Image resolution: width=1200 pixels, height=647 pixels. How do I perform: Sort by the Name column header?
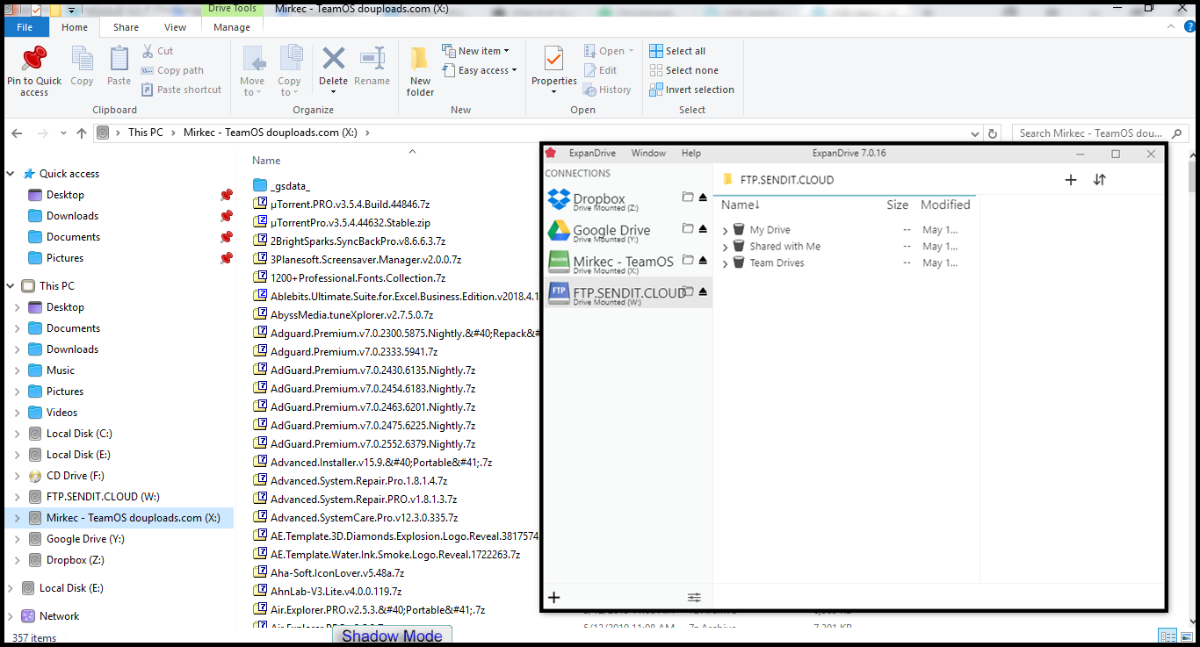266,161
